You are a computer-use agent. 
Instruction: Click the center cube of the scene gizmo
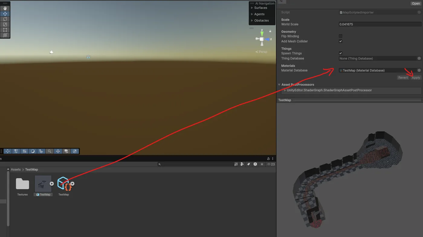click(x=262, y=39)
